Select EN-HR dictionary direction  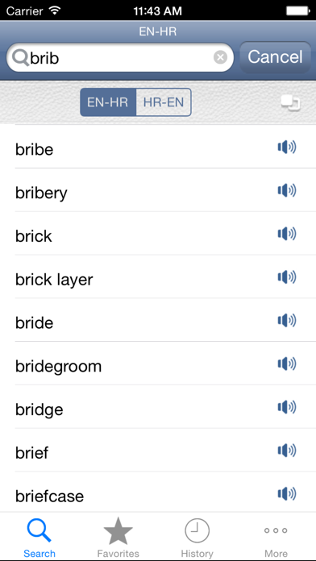[x=108, y=102]
